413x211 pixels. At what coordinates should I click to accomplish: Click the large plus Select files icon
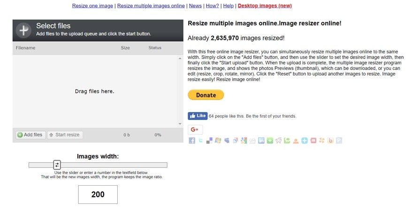23,30
